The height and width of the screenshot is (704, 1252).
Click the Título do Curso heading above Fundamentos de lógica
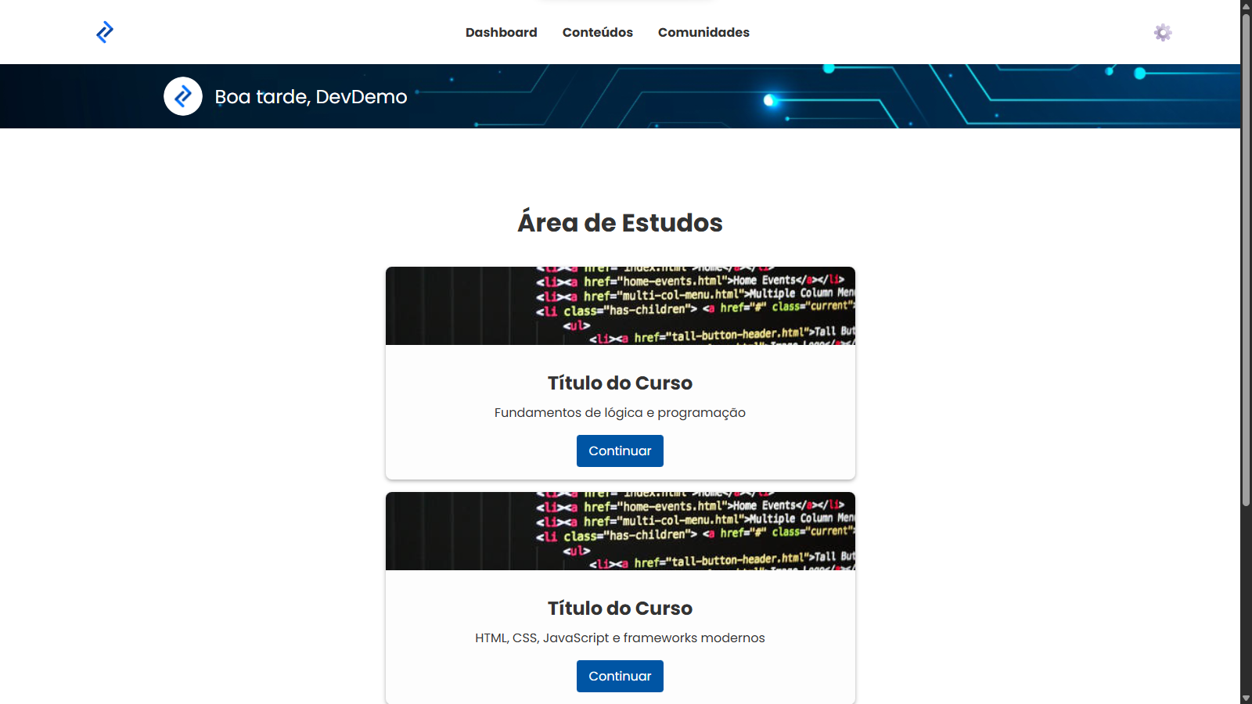(620, 383)
